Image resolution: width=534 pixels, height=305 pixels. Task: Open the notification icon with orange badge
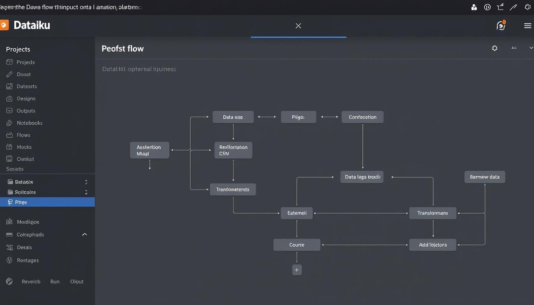tap(501, 25)
